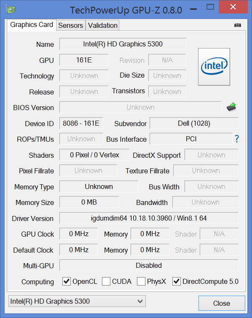Switch to the Sensors tab
The image size is (252, 318).
pyautogui.click(x=70, y=26)
